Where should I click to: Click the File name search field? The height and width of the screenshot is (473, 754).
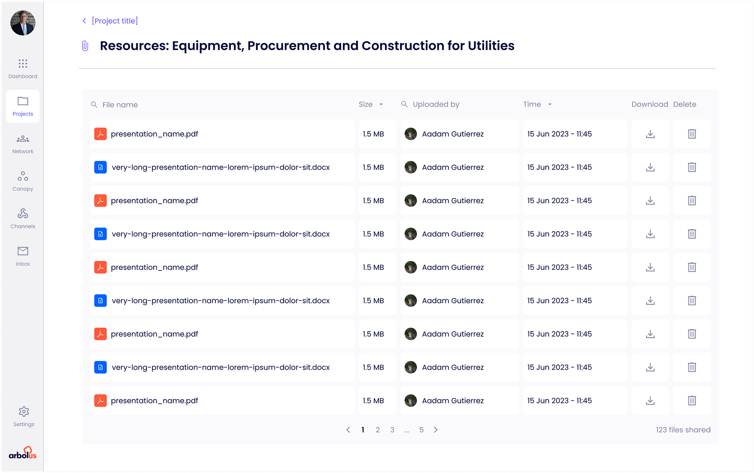point(120,105)
